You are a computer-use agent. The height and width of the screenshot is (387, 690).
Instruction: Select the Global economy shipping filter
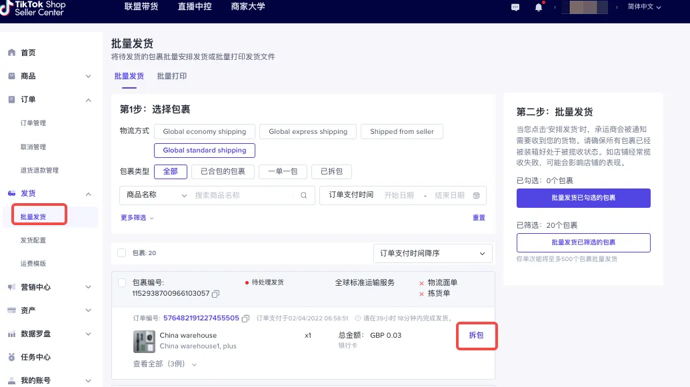[204, 131]
